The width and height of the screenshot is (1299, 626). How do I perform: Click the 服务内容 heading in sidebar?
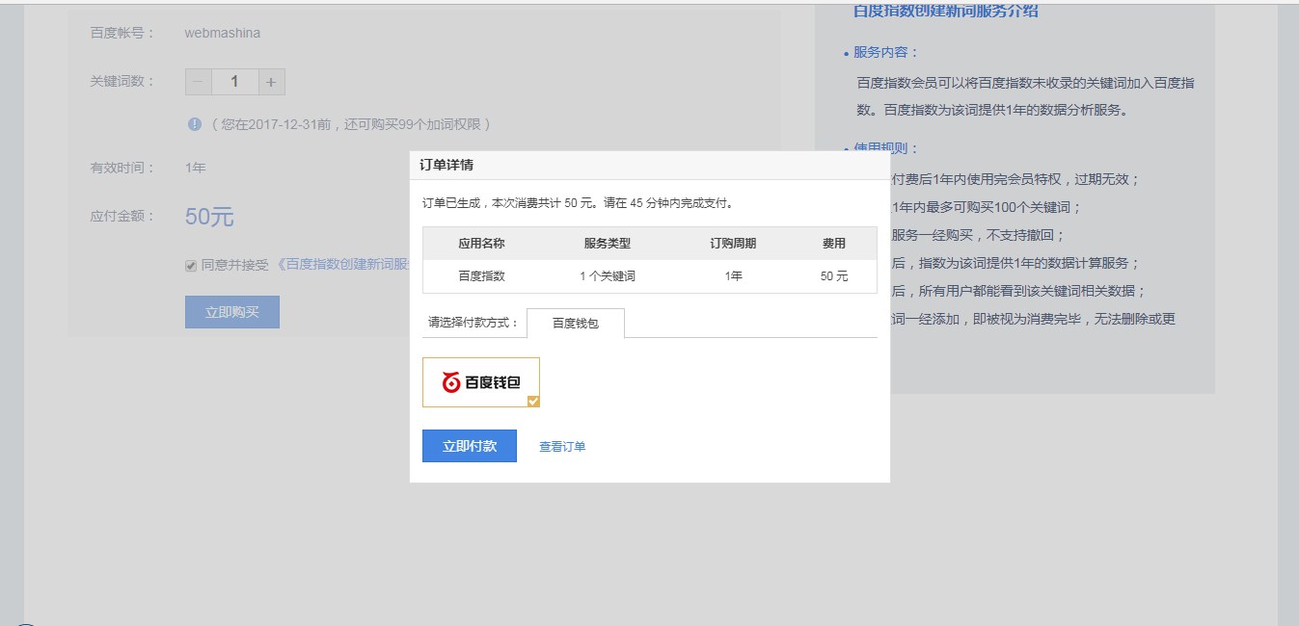886,52
